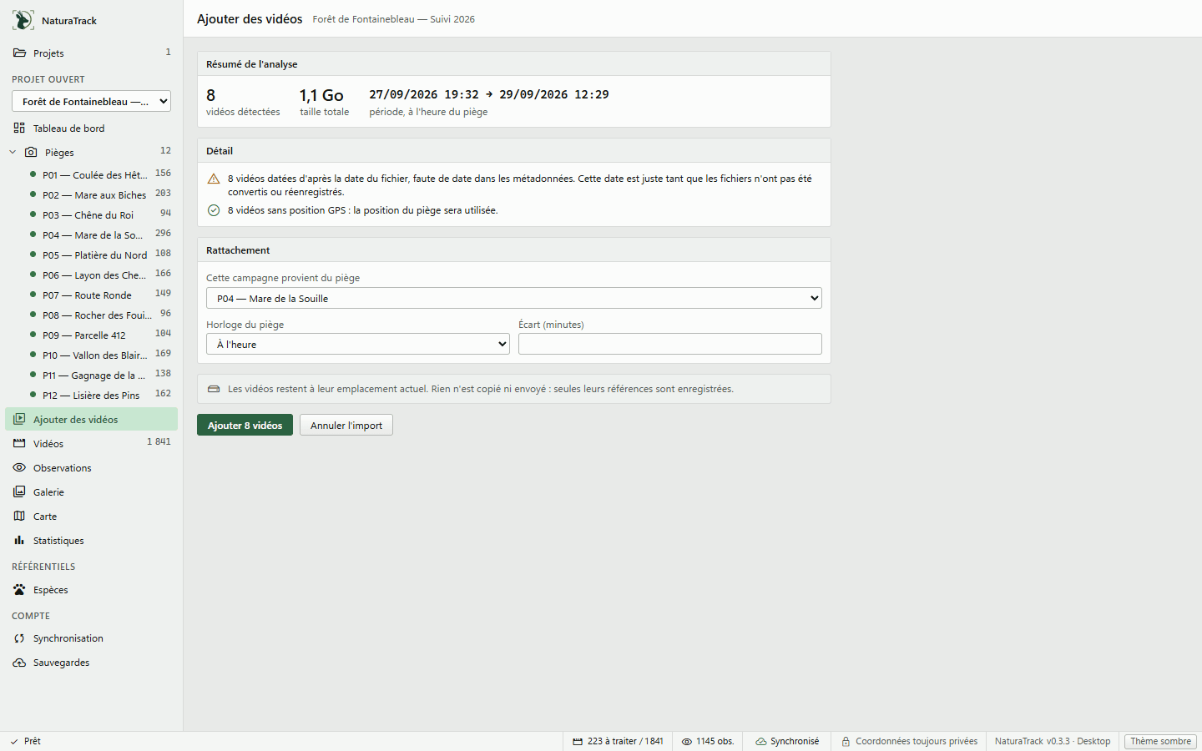
Task: Click the 223 à traiter / 1 841 status
Action: (x=618, y=741)
